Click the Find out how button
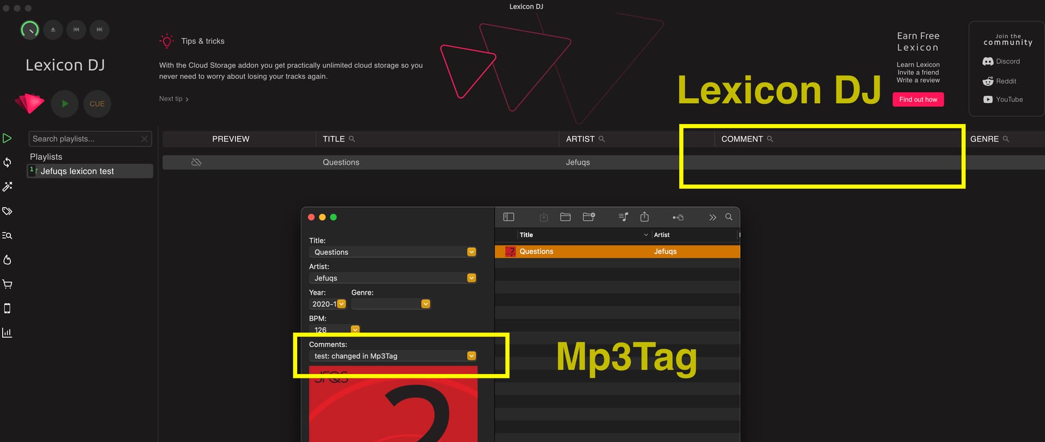 click(918, 99)
